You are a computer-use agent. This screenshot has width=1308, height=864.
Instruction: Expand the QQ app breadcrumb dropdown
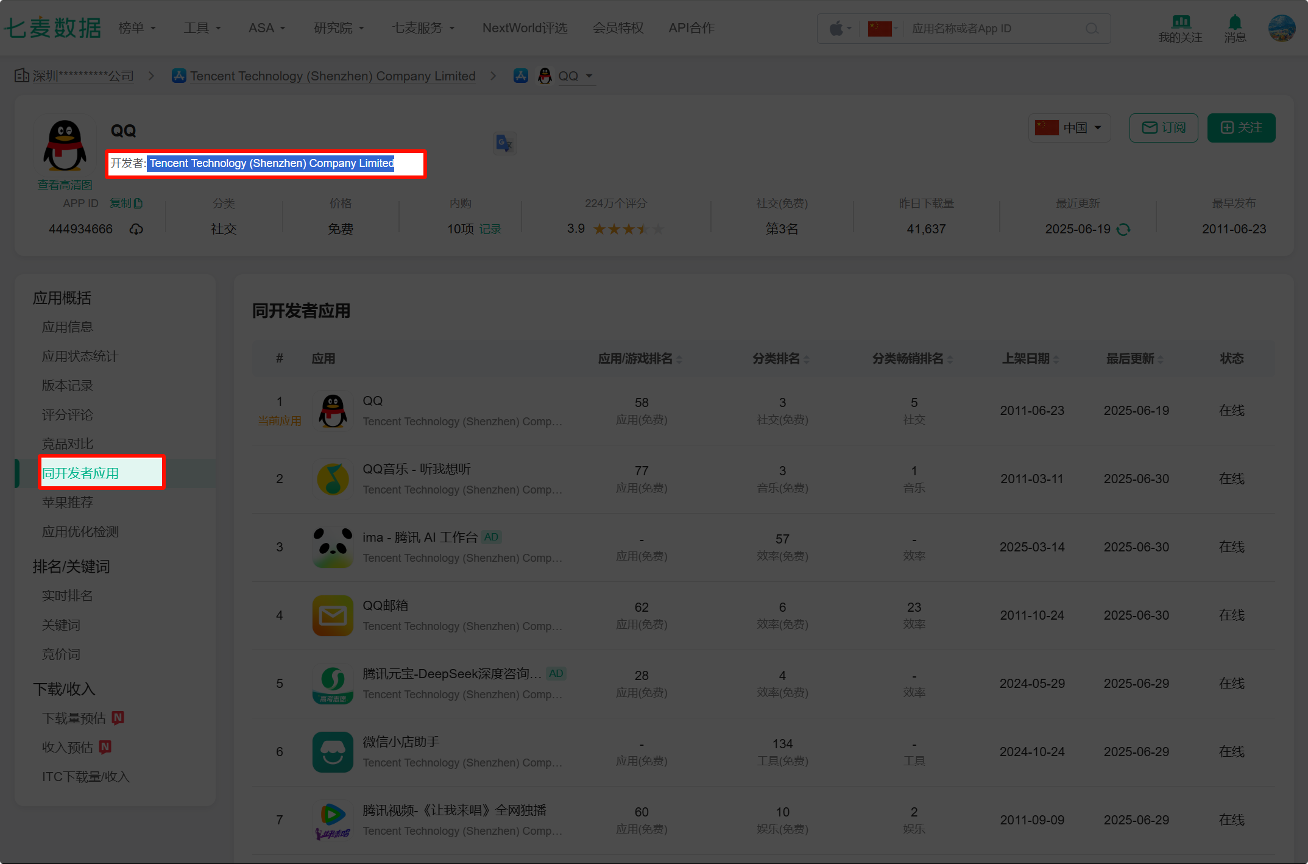tap(589, 76)
